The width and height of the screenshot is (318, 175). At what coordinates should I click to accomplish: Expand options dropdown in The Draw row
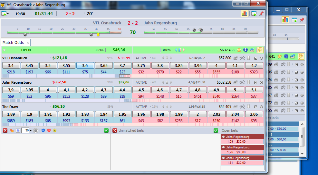click(x=255, y=107)
